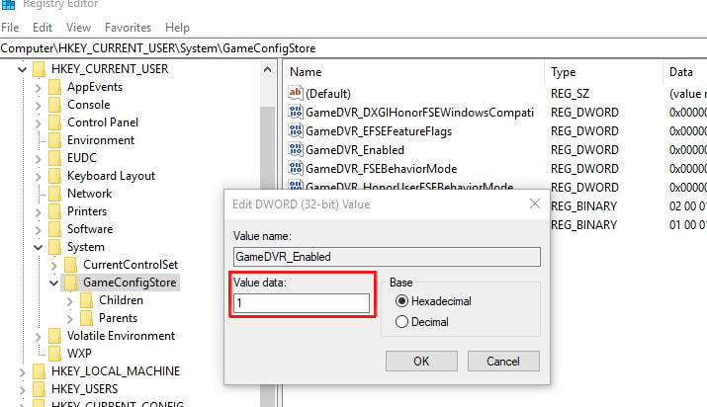This screenshot has width=707, height=407.
Task: Expand the Parents key
Action: (x=70, y=319)
